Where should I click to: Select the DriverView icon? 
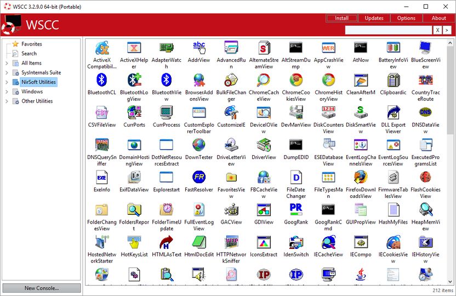point(264,145)
